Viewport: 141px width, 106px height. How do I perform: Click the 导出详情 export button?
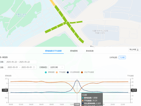[134, 50]
